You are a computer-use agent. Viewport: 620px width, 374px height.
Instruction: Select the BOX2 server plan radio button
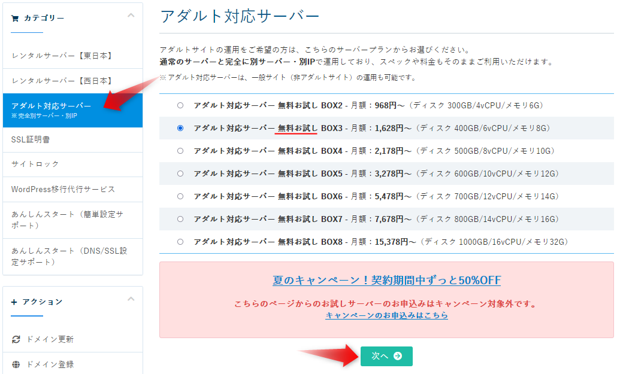[x=180, y=105]
